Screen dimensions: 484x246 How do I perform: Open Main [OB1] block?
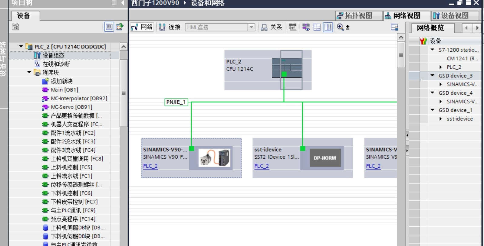64,90
